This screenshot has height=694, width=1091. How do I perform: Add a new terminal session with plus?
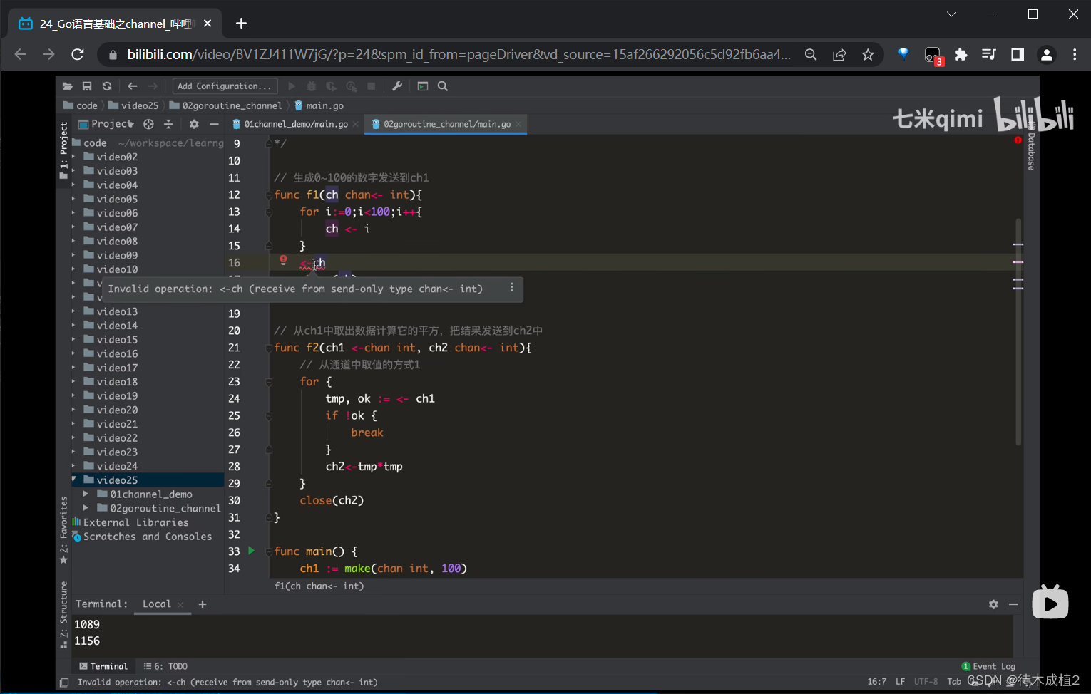(203, 604)
